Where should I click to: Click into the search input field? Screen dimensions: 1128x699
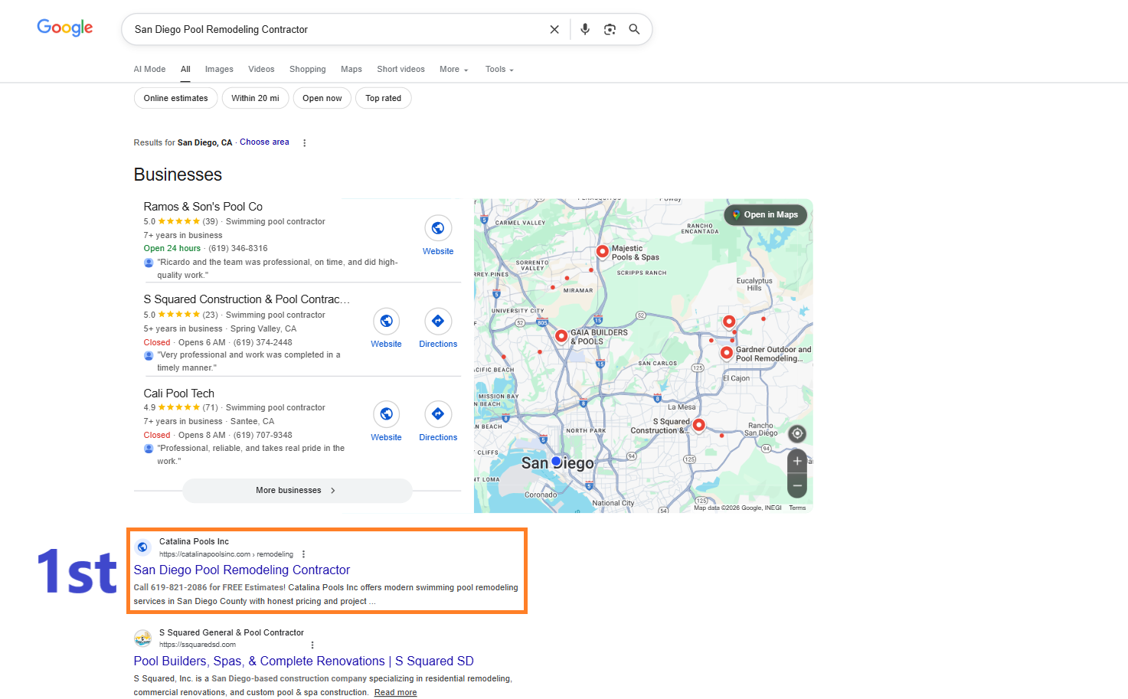337,29
